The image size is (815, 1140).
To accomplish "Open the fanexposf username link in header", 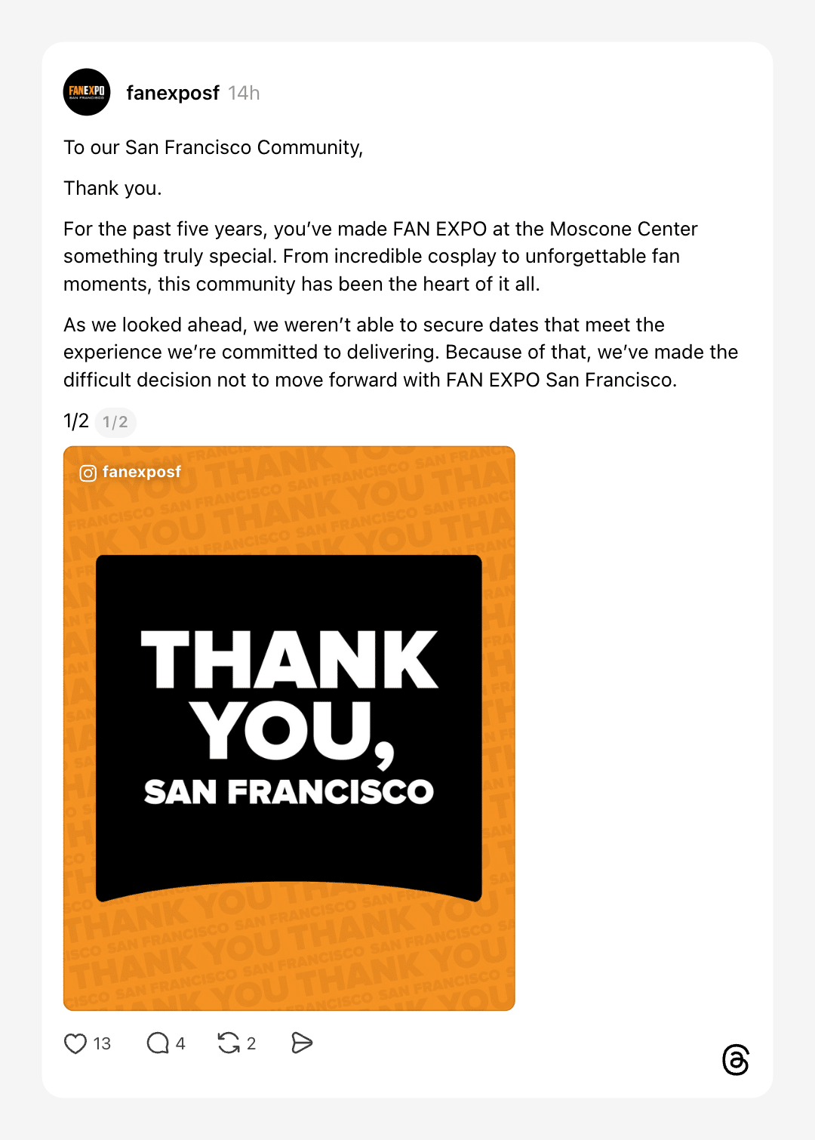I will pyautogui.click(x=173, y=93).
